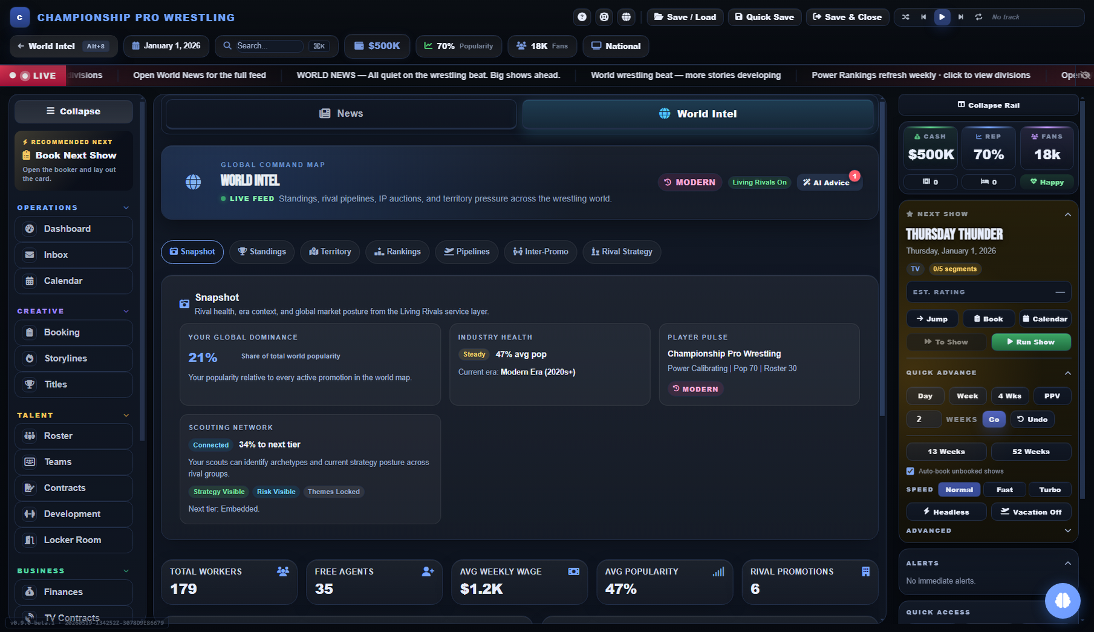The image size is (1094, 632).
Task: Open Contracts in the Talent section
Action: (x=74, y=487)
